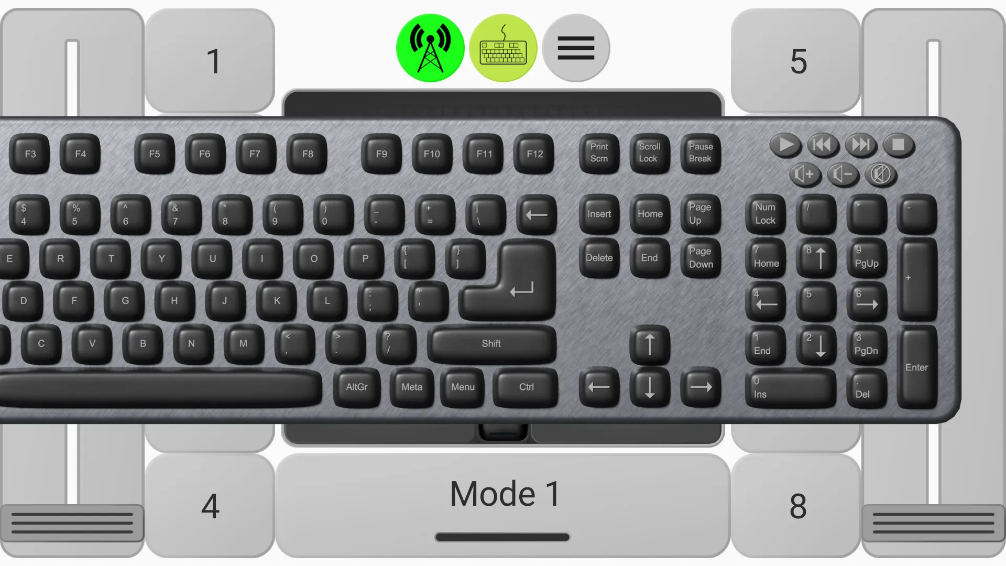
Task: Toggle the Pause Break key
Action: 700,153
